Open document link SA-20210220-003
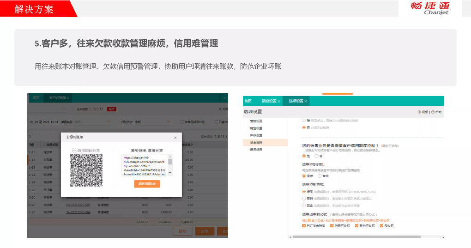Viewport: 471px width, 248px height. [78, 205]
